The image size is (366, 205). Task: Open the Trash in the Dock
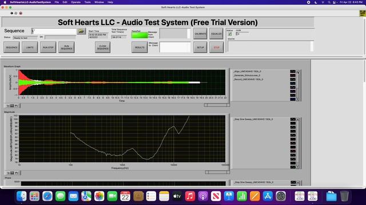[344, 196]
